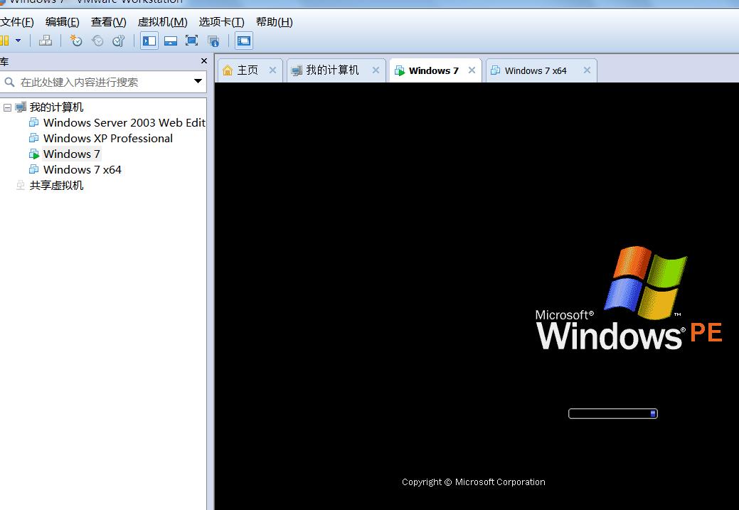Enter full screen mode
Screen dimensions: 739x510
192,41
